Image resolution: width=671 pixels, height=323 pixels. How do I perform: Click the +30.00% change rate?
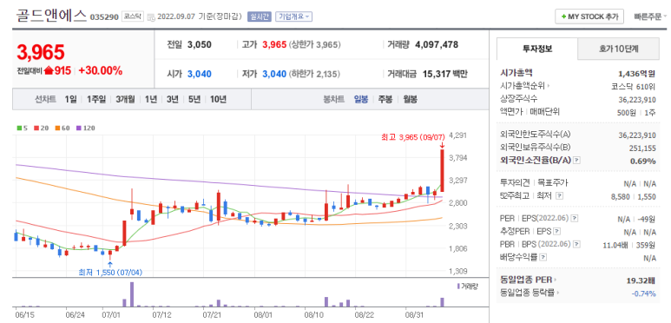pyautogui.click(x=100, y=71)
